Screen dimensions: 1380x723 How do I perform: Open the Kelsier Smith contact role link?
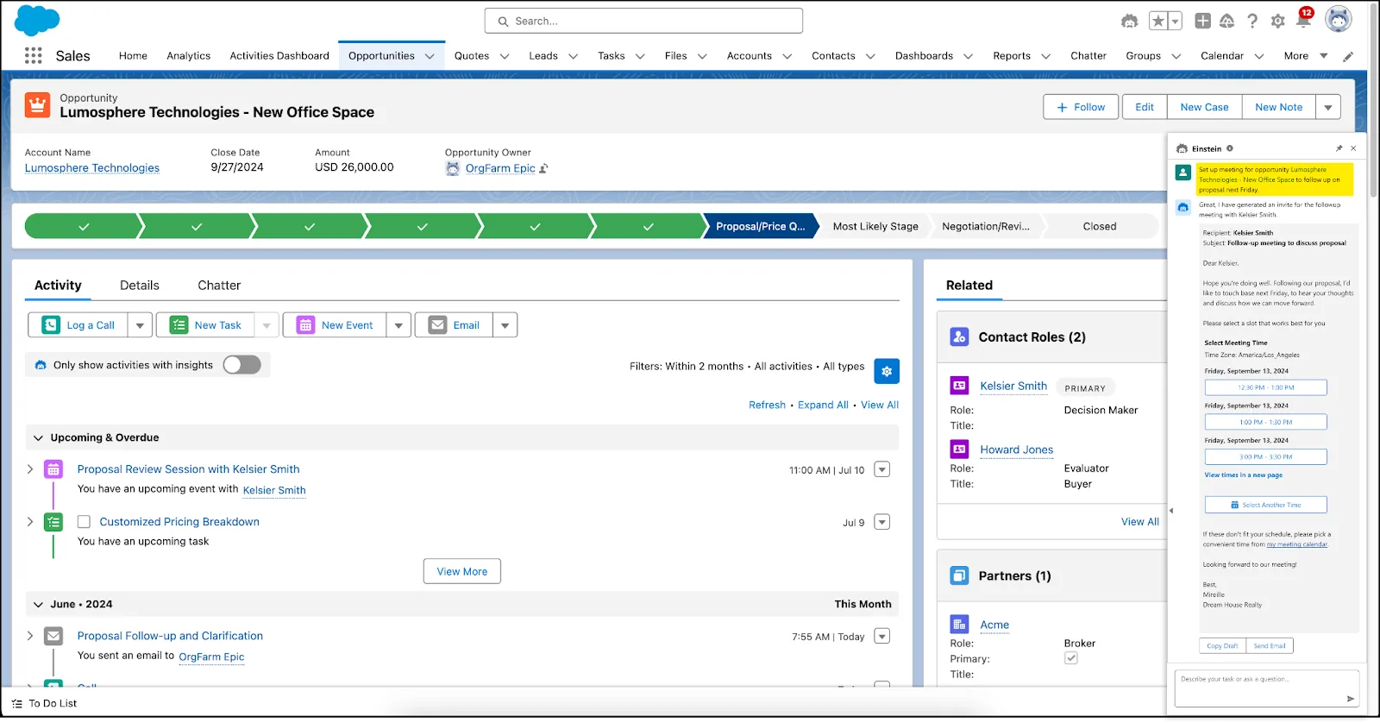tap(1013, 387)
